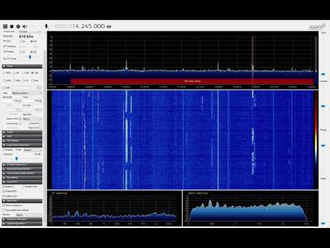330x248 pixels.
Task: Collapse the Band Plan panel
Action: click(x=22, y=201)
